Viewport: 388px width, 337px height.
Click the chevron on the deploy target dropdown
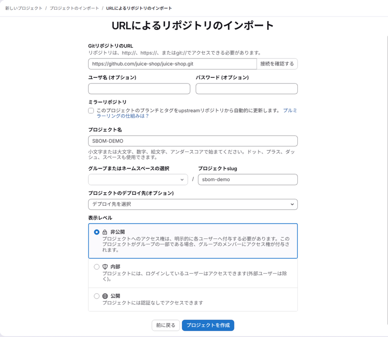point(292,204)
